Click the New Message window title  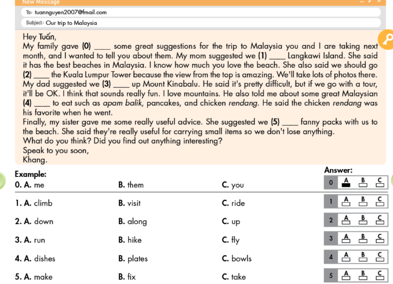pyautogui.click(x=41, y=2)
